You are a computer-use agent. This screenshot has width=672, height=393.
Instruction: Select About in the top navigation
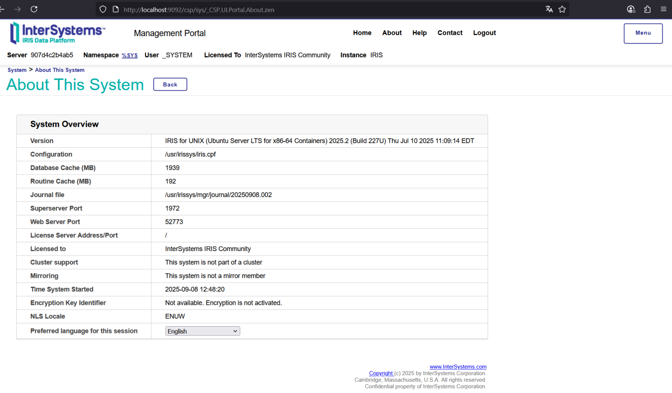392,33
